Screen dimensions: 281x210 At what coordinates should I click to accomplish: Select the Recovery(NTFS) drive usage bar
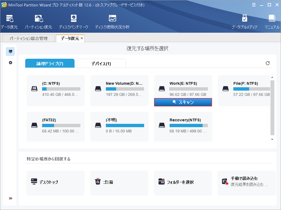click(188, 126)
